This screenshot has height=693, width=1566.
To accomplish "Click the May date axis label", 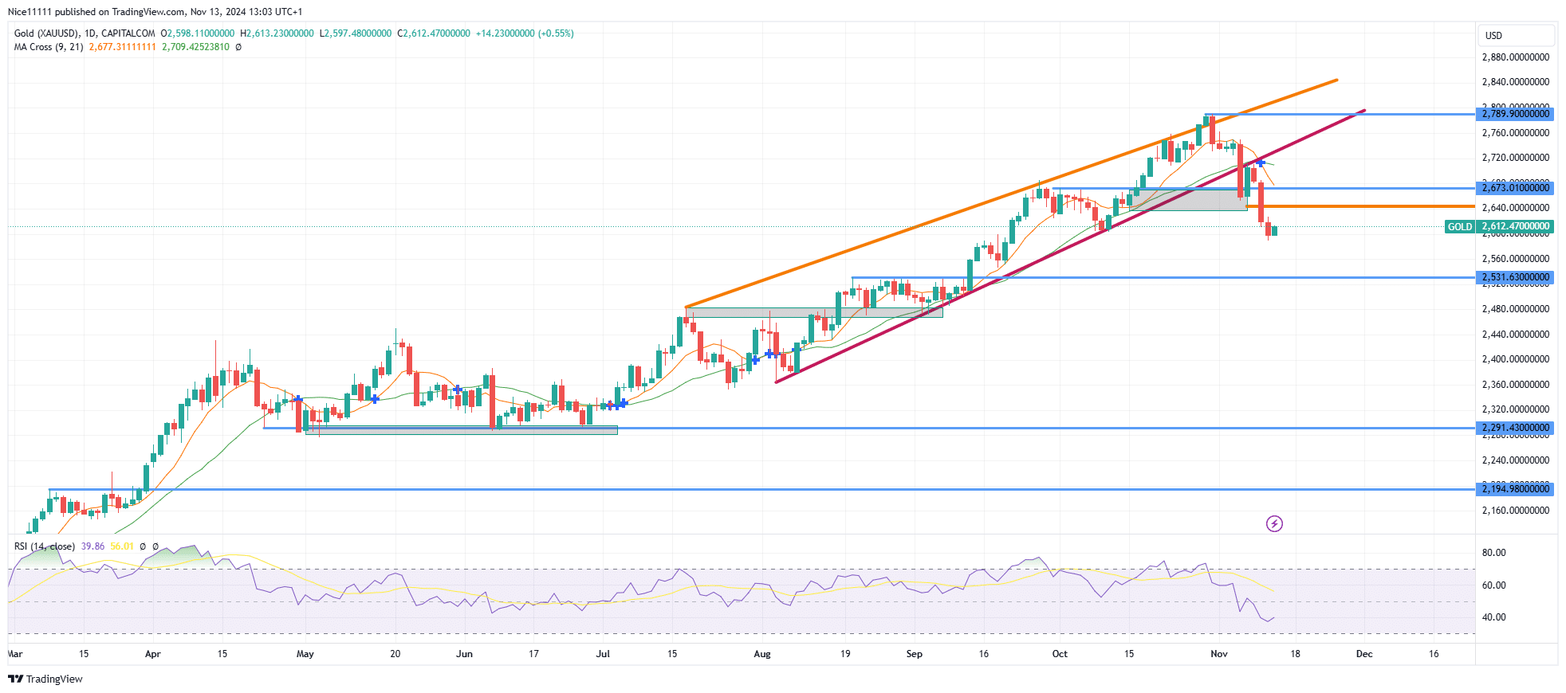I will tap(305, 654).
